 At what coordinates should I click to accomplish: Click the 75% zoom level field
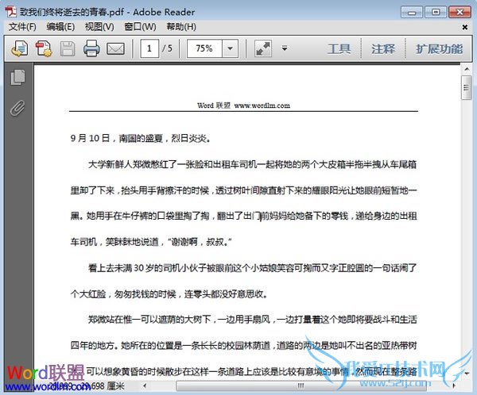click(x=204, y=48)
